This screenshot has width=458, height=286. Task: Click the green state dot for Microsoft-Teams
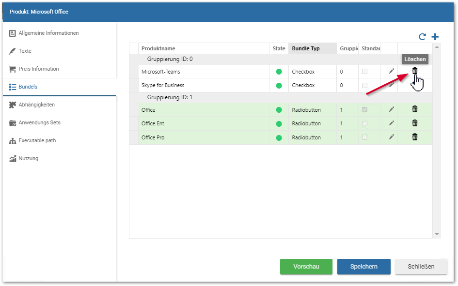click(279, 72)
